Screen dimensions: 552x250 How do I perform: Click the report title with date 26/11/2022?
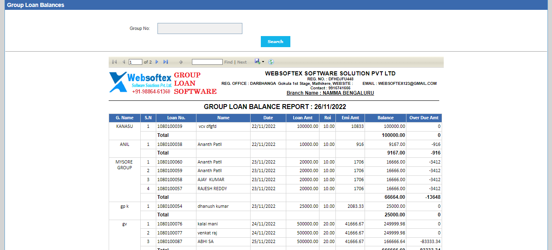(275, 107)
